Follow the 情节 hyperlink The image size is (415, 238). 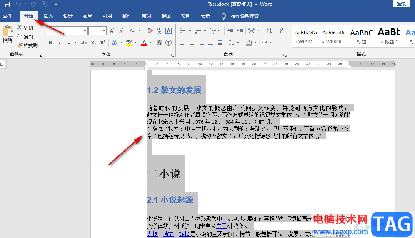(168, 234)
